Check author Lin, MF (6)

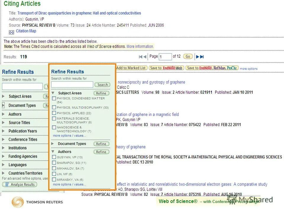(x=54, y=174)
